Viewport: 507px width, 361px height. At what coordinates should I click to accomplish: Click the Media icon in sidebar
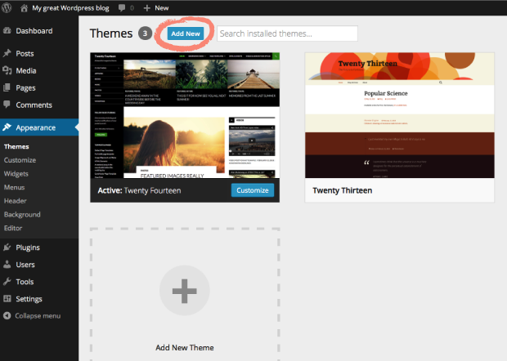7,70
